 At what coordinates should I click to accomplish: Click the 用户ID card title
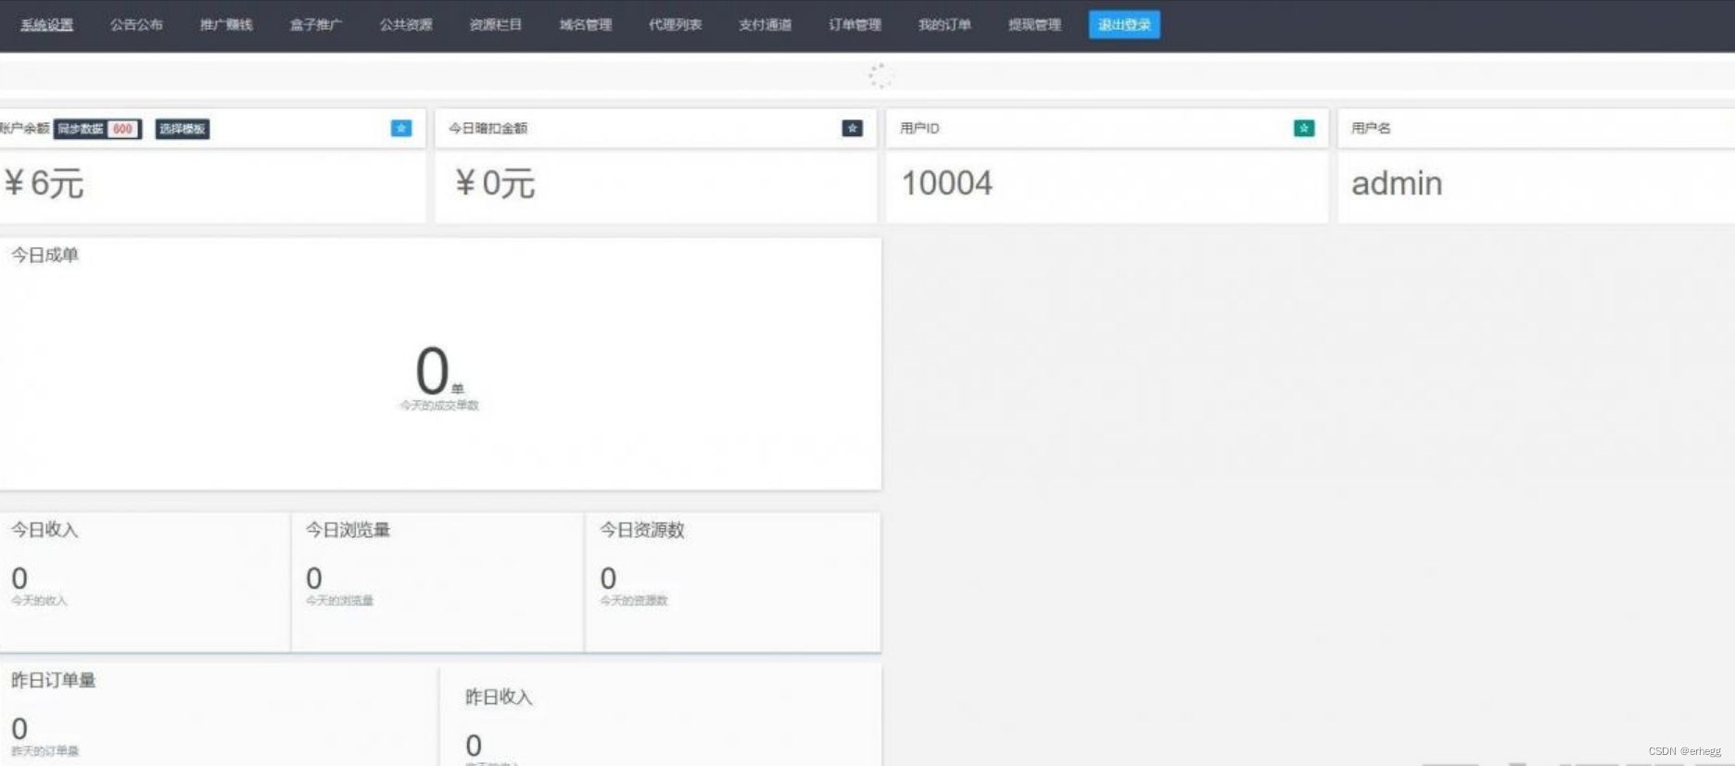pos(919,128)
